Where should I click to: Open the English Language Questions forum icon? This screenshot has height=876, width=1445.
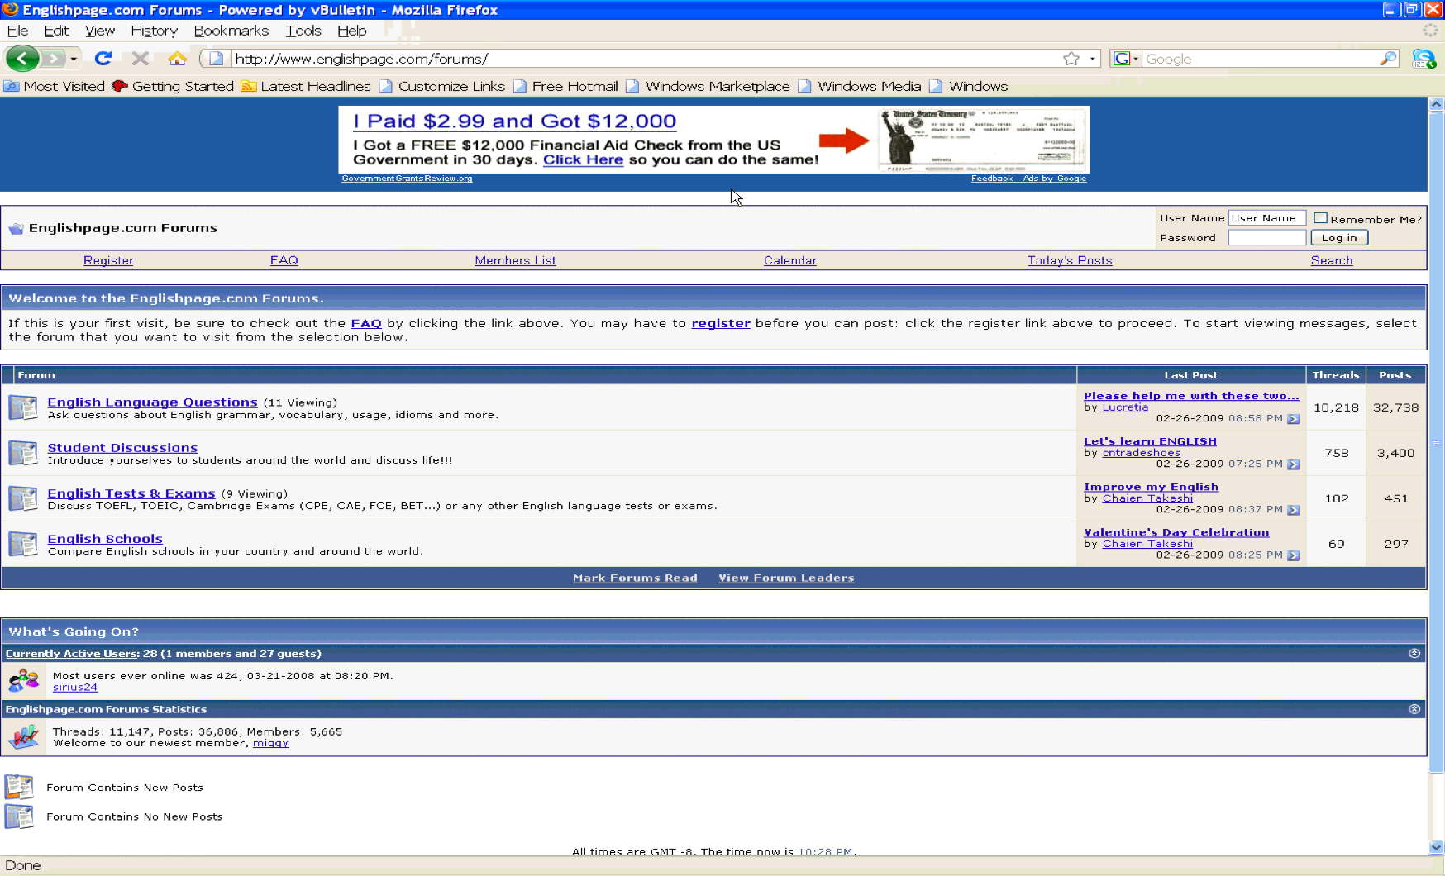click(x=23, y=407)
